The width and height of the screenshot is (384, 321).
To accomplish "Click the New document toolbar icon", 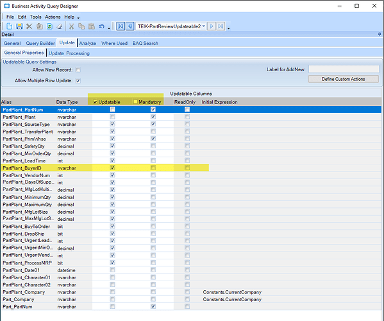I will (x=10, y=26).
